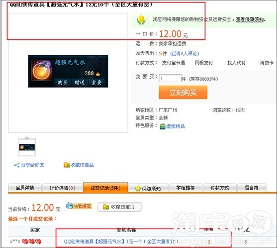The width and height of the screenshot is (277, 248).
Task: Open the 已有0人评论 reviews link
Action: (x=185, y=53)
